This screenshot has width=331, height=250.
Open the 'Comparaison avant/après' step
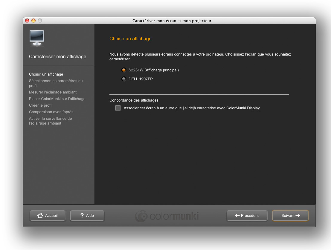(x=51, y=112)
